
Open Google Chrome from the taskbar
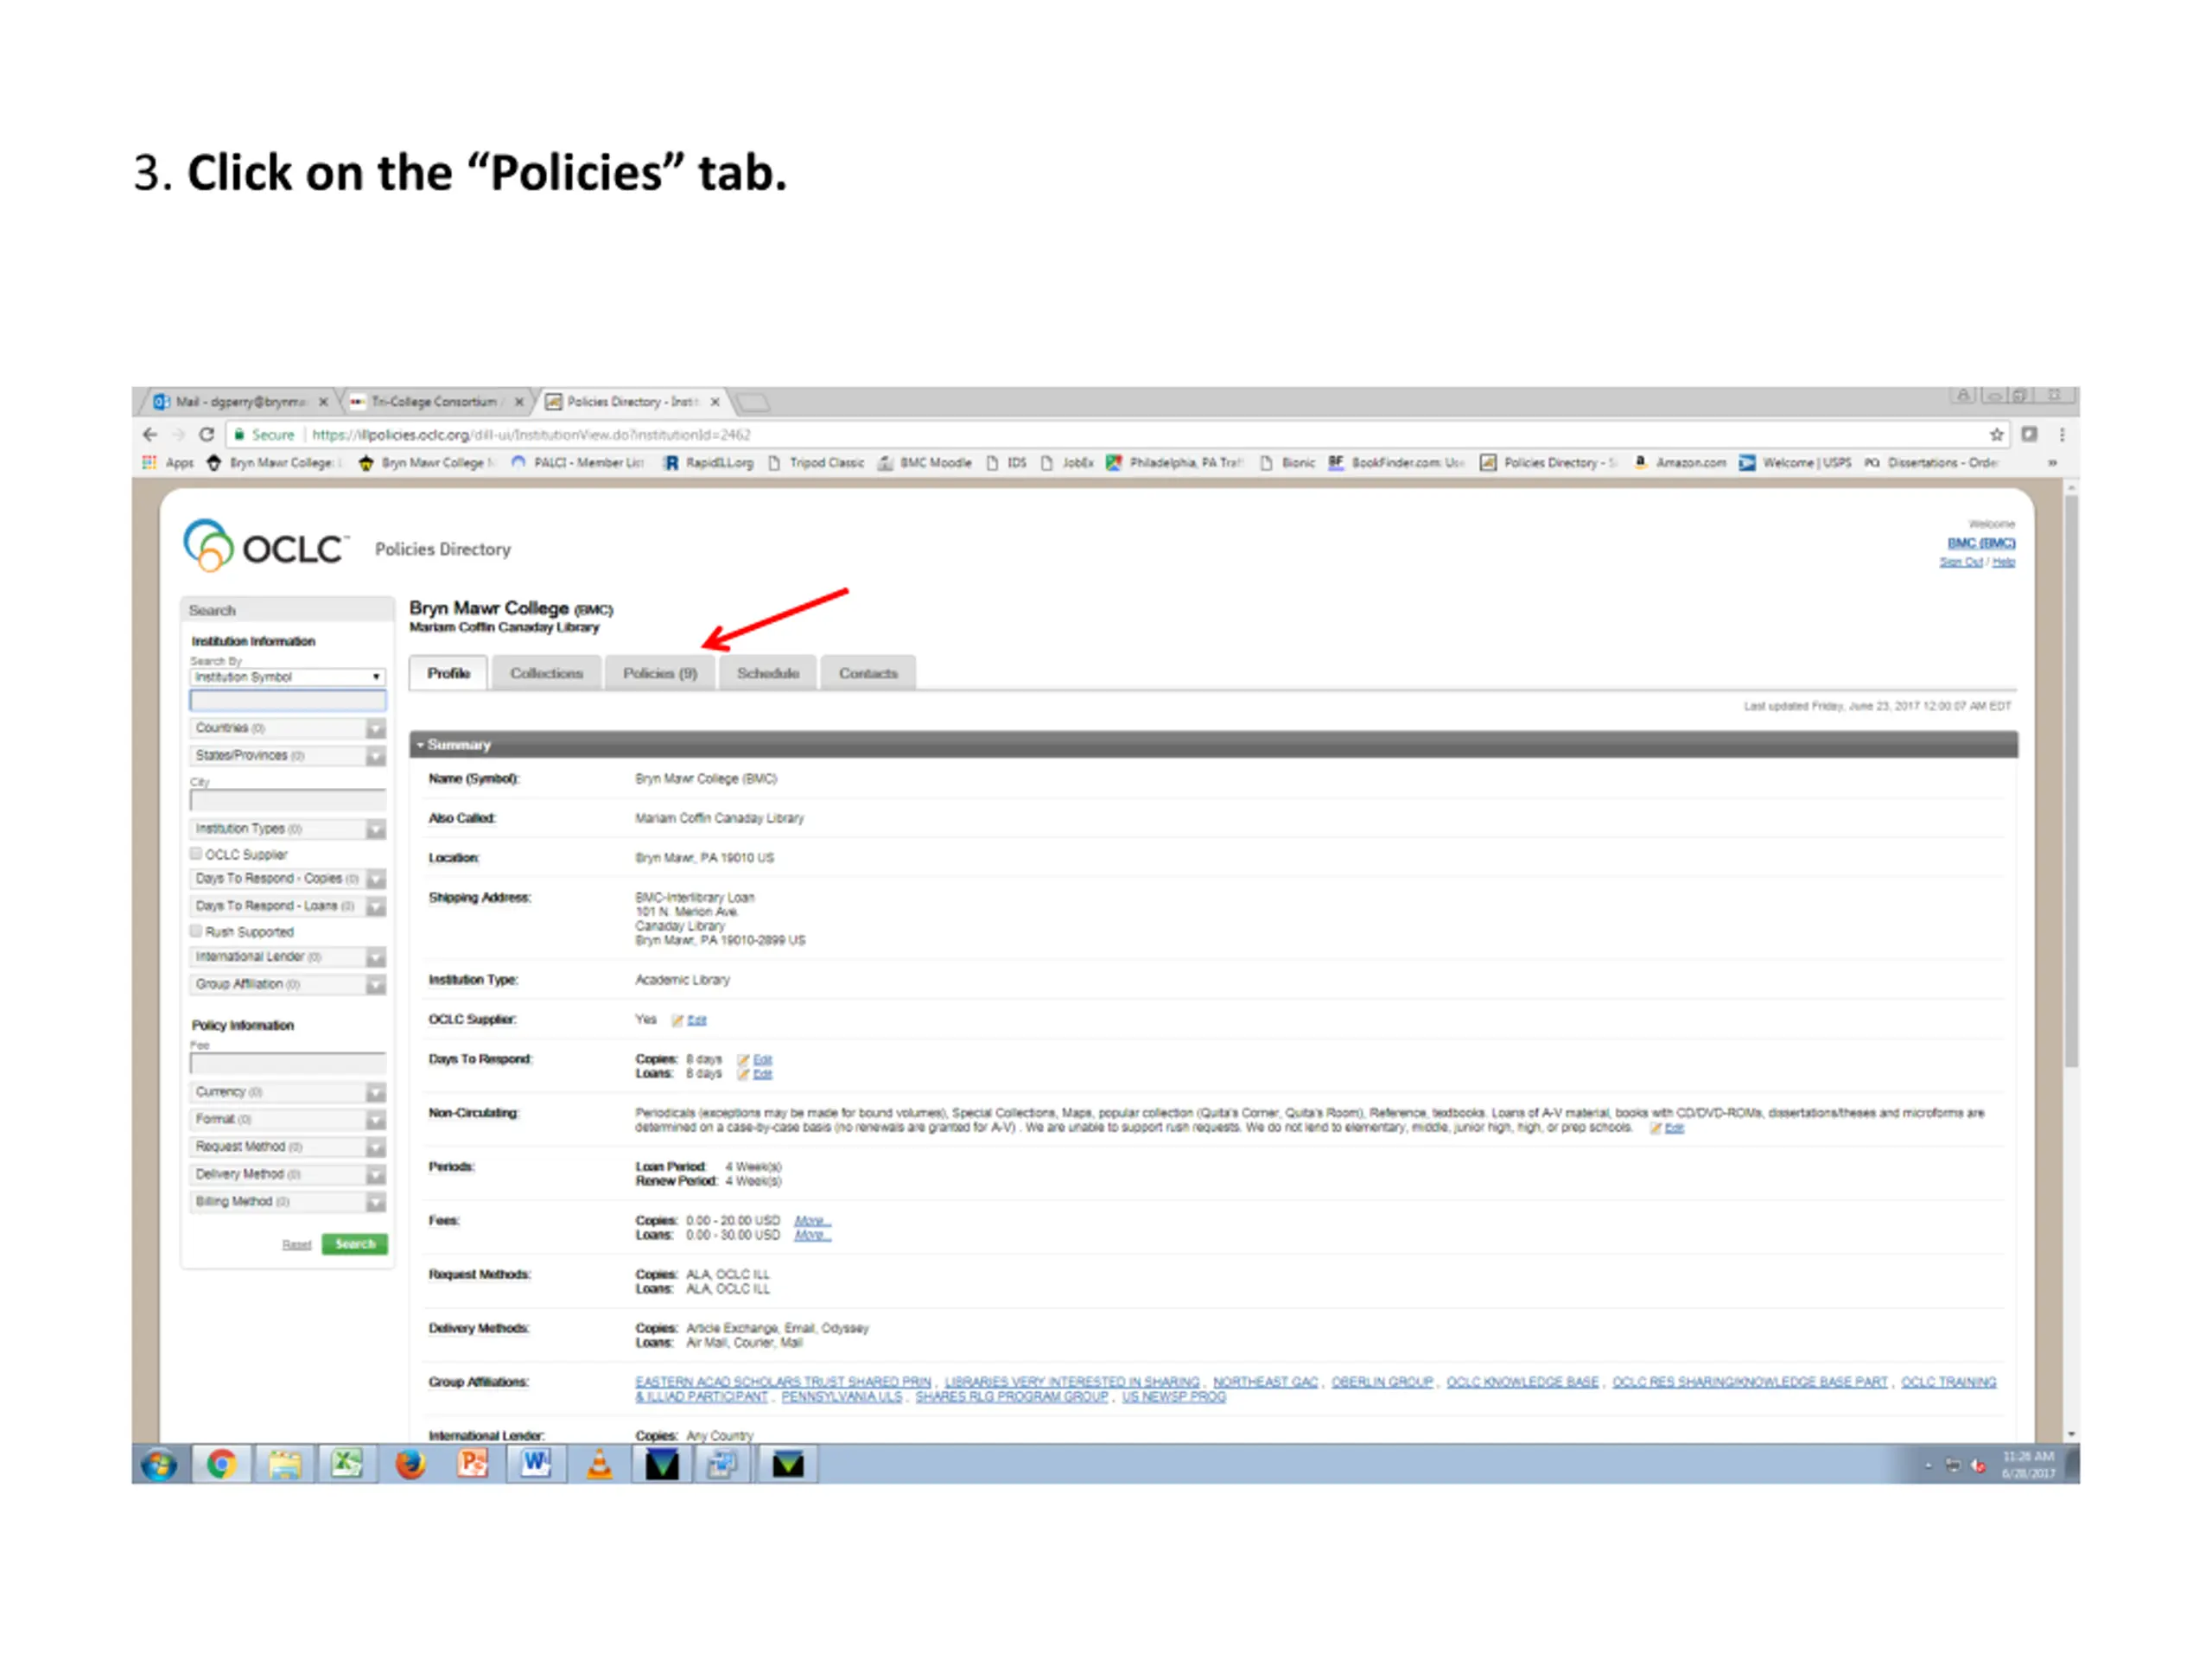(221, 1465)
